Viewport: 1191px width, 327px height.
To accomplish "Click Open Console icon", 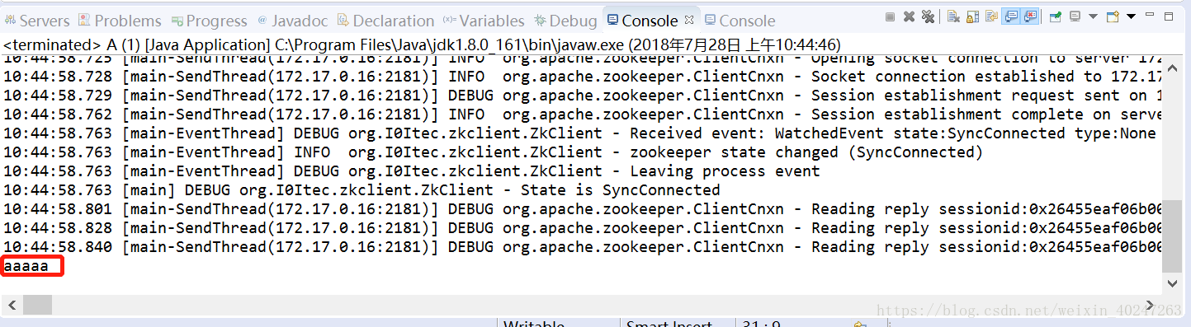I will point(1113,16).
